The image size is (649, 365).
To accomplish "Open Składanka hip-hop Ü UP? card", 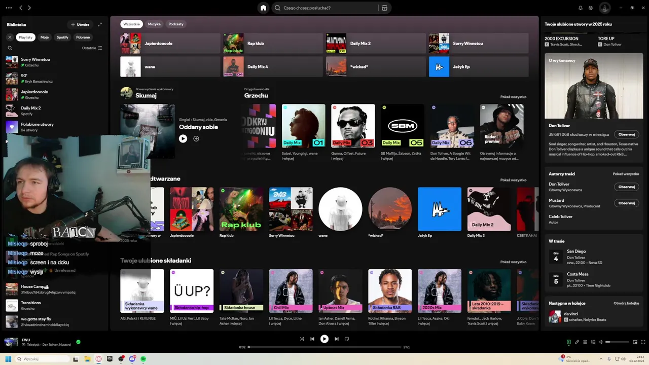I will pos(192,297).
